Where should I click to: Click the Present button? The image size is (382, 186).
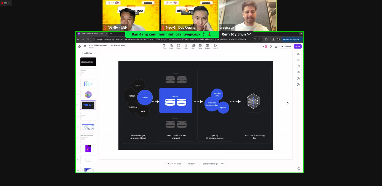click(x=286, y=46)
